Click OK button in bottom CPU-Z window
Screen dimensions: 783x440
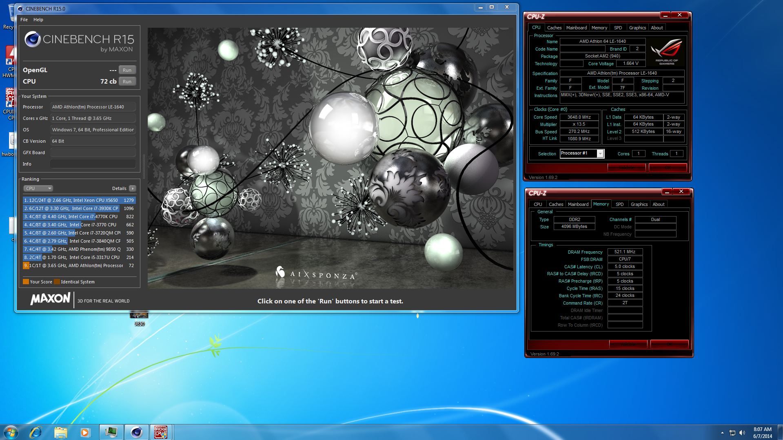[669, 344]
